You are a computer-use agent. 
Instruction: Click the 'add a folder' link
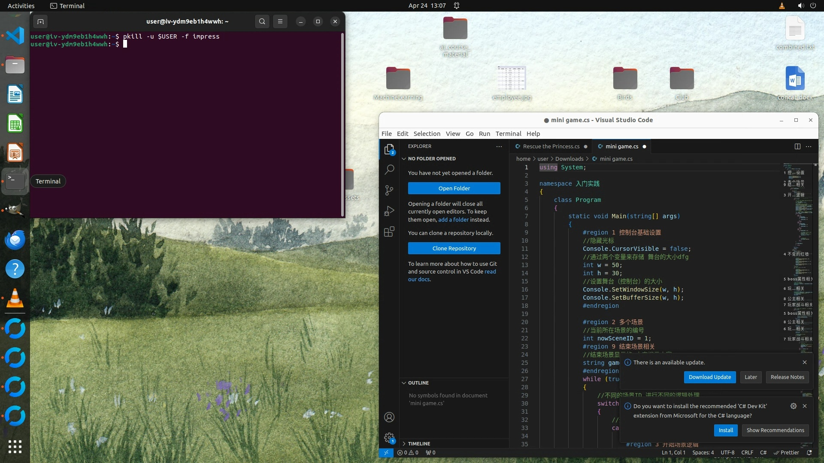coord(453,219)
